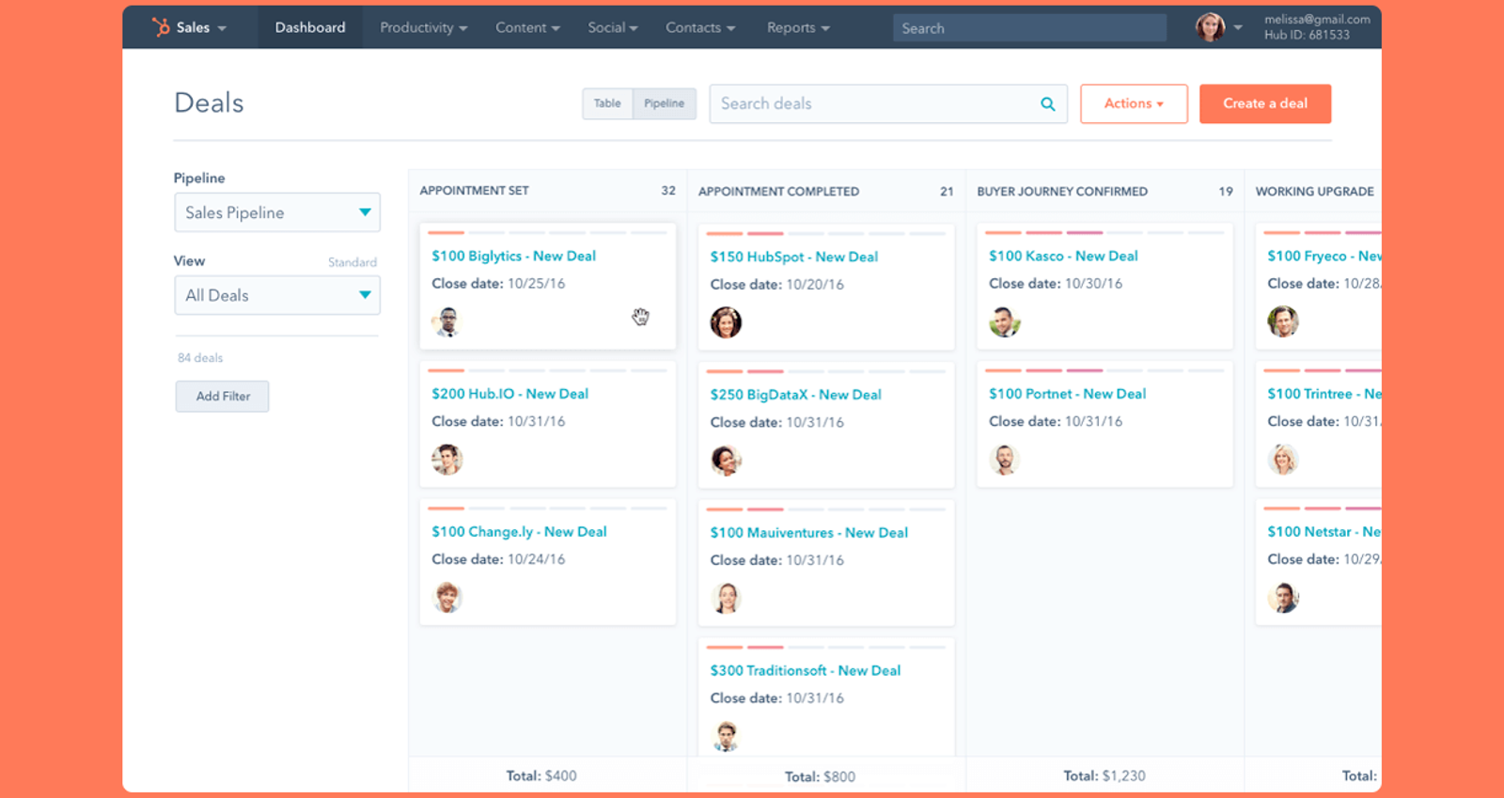Open $150 HubSpot - New Deal
Image resolution: width=1504 pixels, height=798 pixels.
point(793,257)
